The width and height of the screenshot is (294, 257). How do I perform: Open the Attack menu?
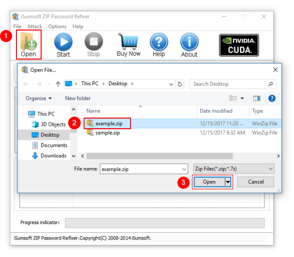35,27
